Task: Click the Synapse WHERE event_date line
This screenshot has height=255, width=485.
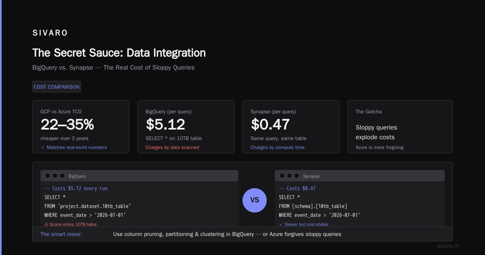Action: click(x=319, y=215)
